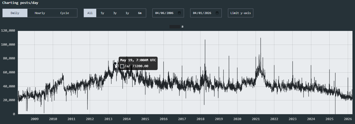Click the end date field 04/01/2026
The width and height of the screenshot is (355, 124).
pos(206,13)
